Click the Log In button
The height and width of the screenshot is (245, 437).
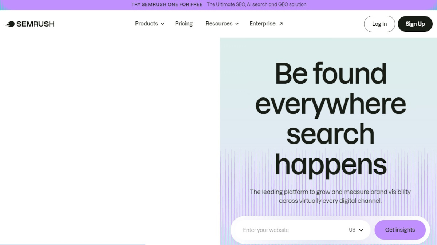click(x=379, y=24)
